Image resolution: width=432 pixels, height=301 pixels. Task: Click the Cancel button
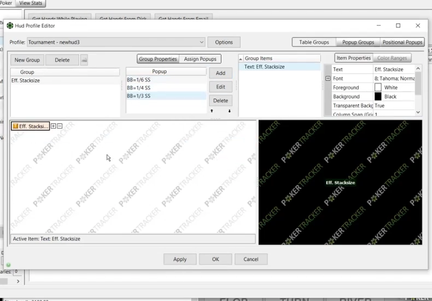click(x=251, y=259)
